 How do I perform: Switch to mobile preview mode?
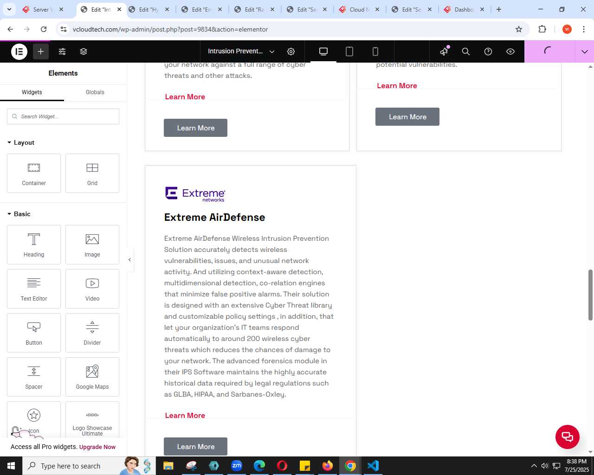(375, 51)
